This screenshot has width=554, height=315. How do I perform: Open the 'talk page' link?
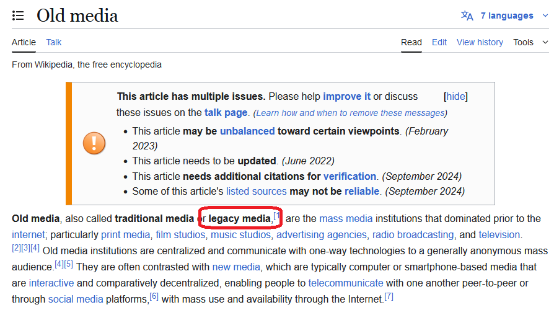(226, 113)
